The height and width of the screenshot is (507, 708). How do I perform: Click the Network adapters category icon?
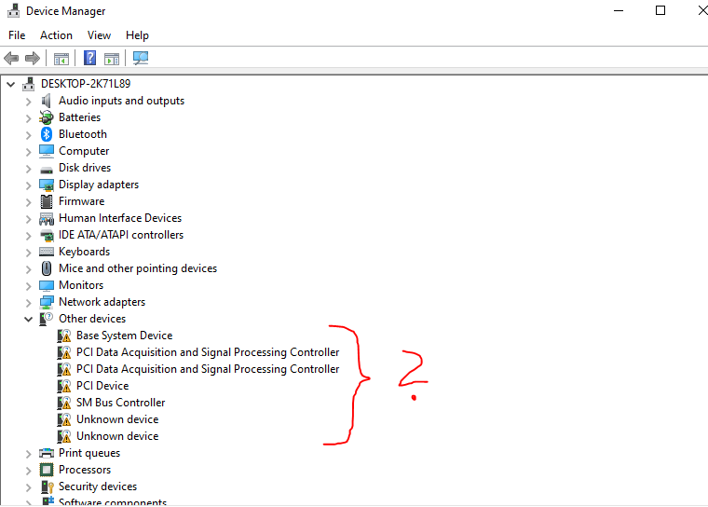point(47,302)
